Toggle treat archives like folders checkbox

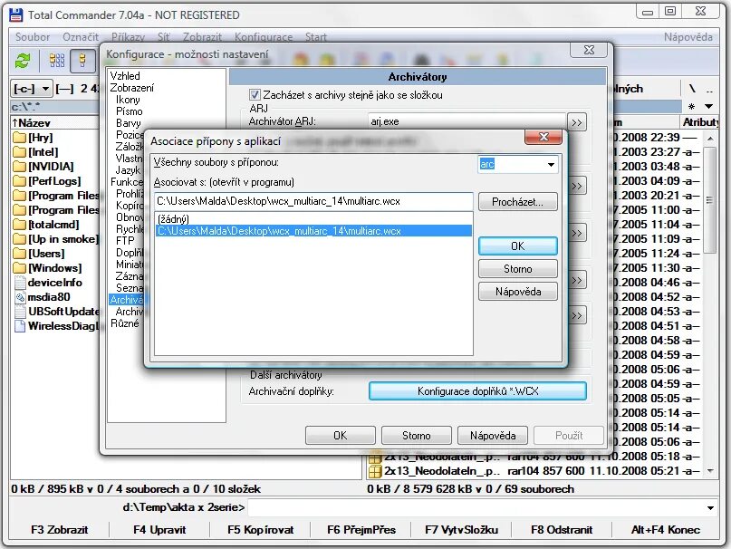(255, 95)
